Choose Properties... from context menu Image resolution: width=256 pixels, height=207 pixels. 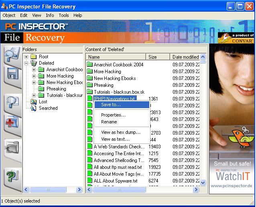122,115
